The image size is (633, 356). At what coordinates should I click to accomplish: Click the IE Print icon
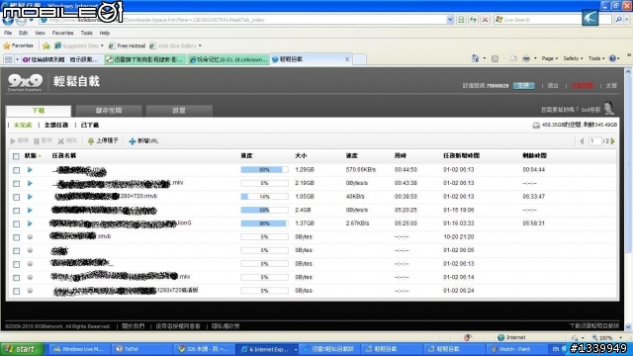pyautogui.click(x=526, y=58)
